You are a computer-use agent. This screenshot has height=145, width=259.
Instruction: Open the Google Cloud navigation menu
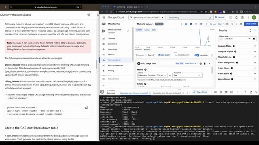point(104,17)
